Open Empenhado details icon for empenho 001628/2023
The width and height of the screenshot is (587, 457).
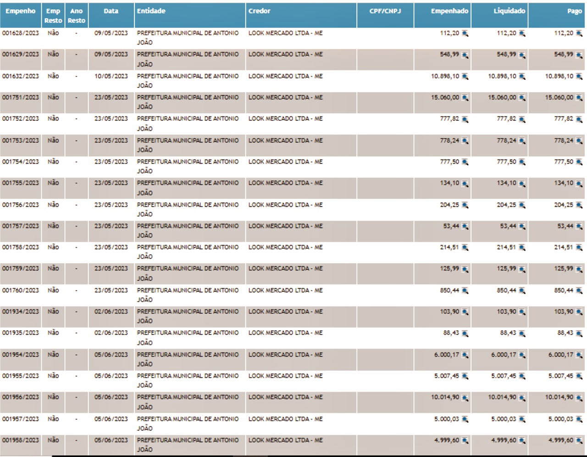click(x=465, y=33)
